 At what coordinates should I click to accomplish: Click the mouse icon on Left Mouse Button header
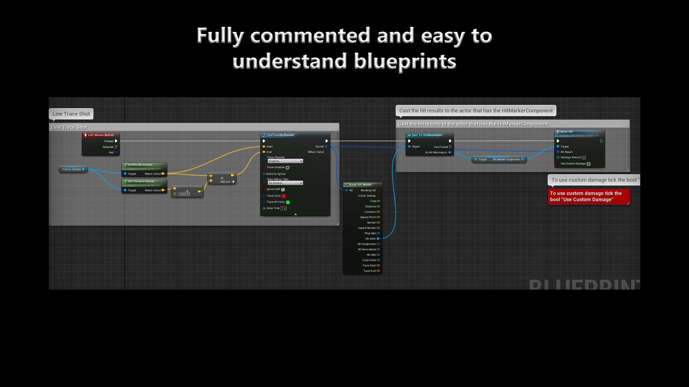click(x=85, y=135)
